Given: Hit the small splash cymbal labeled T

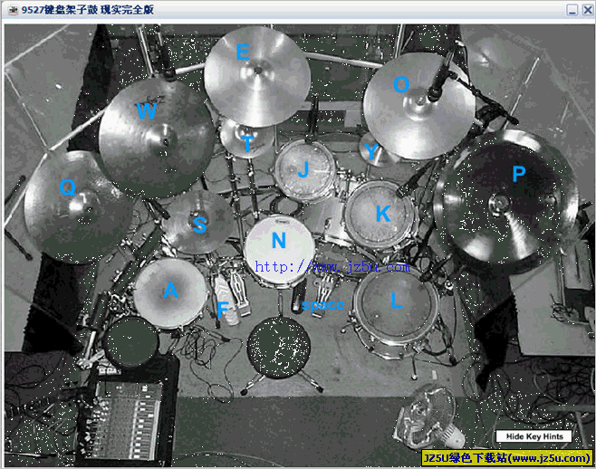Looking at the screenshot, I should [246, 139].
